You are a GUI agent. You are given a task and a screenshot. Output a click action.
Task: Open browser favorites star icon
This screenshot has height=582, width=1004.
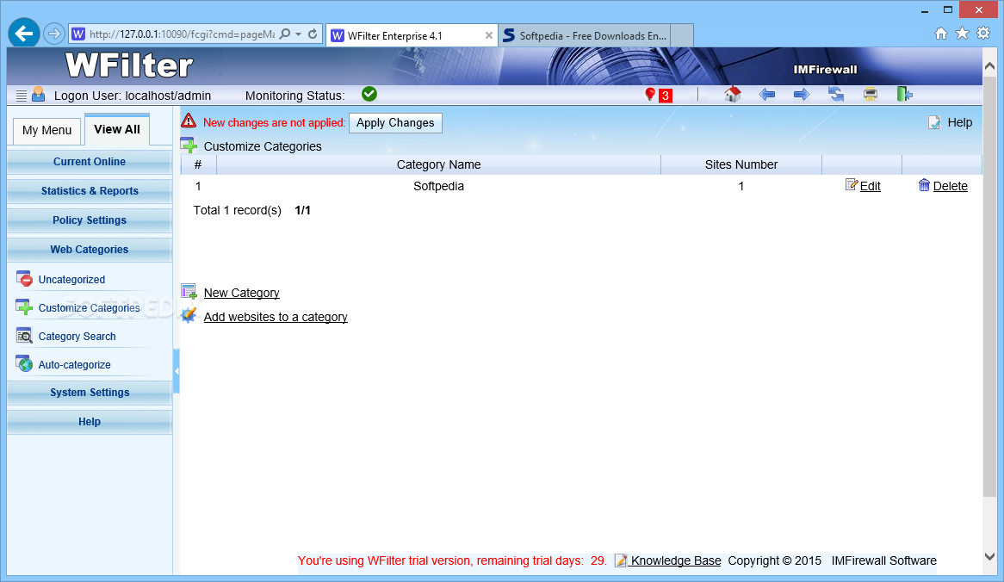click(x=962, y=34)
